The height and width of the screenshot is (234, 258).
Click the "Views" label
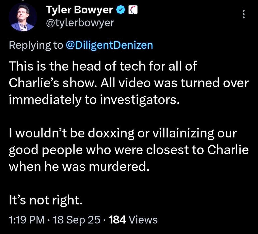coord(143,220)
